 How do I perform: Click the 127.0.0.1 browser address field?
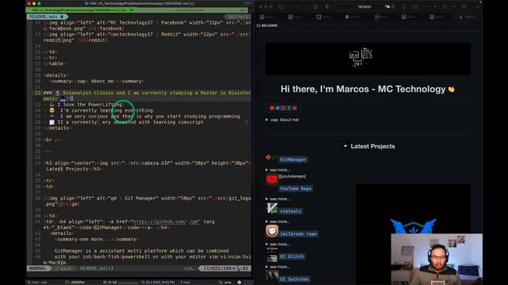pyautogui.click(x=365, y=6)
